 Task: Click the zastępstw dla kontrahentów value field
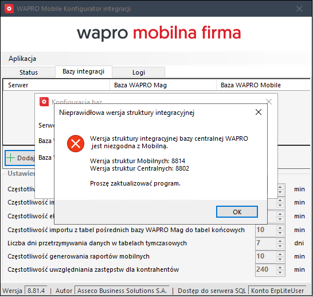pyautogui.click(x=265, y=269)
